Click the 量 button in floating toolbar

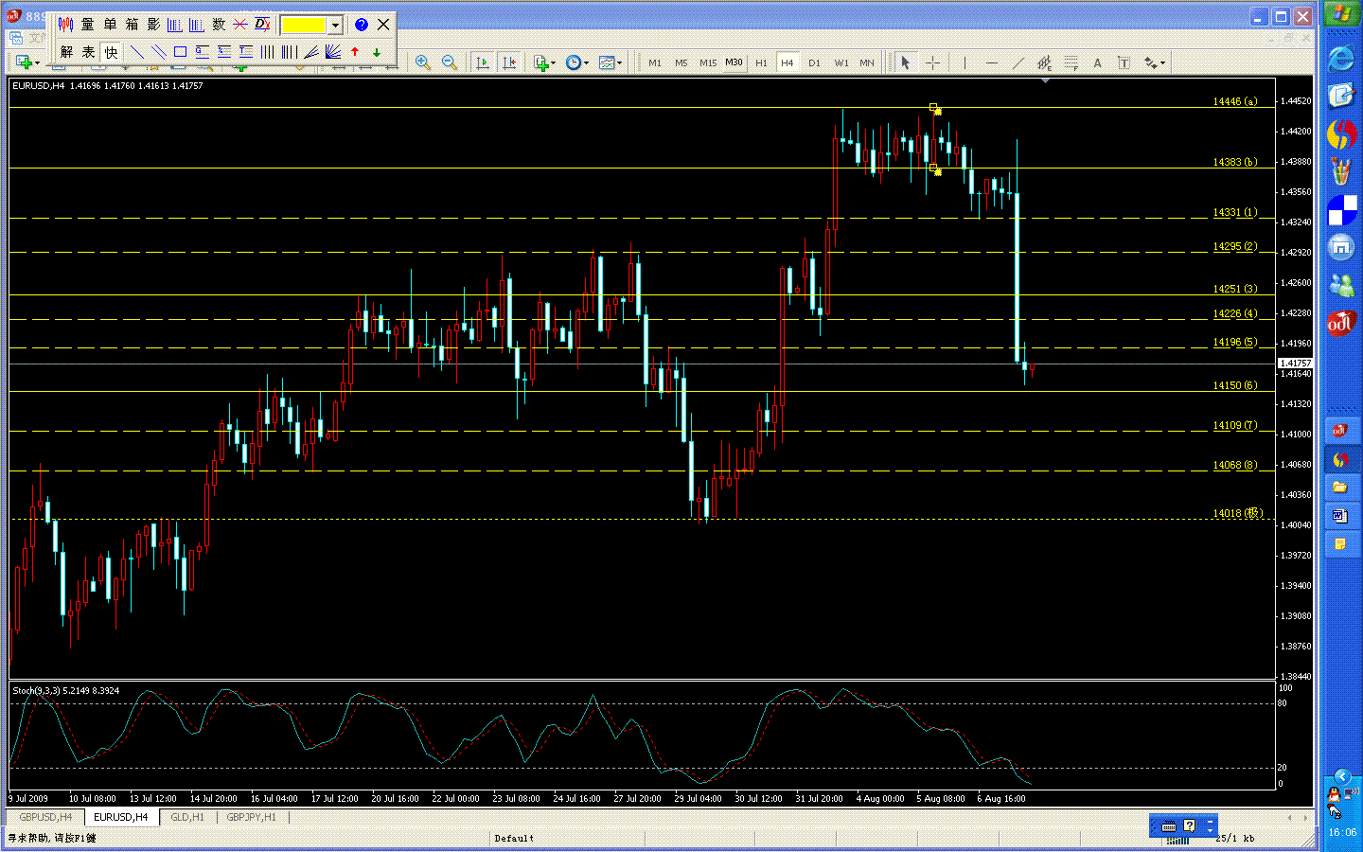click(x=88, y=25)
